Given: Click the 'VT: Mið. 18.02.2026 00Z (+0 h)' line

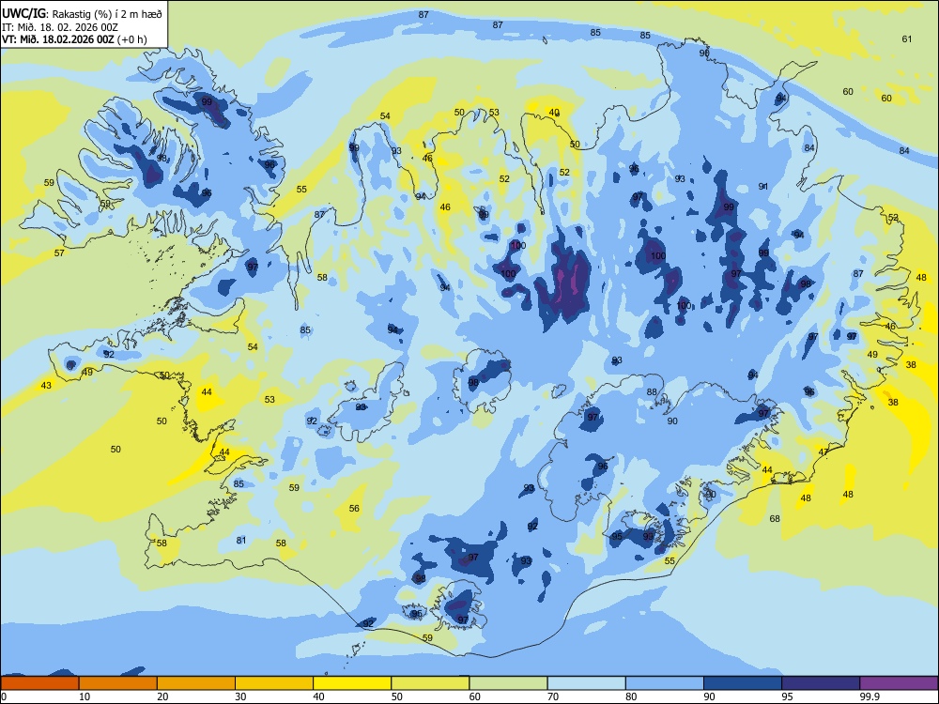Looking at the screenshot, I should pos(73,39).
